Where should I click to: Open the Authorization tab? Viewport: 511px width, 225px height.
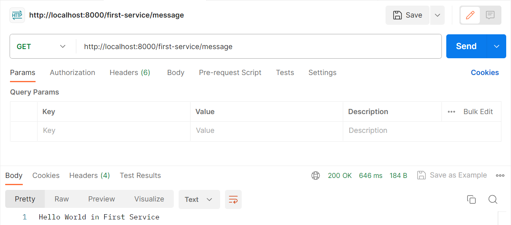pos(72,73)
